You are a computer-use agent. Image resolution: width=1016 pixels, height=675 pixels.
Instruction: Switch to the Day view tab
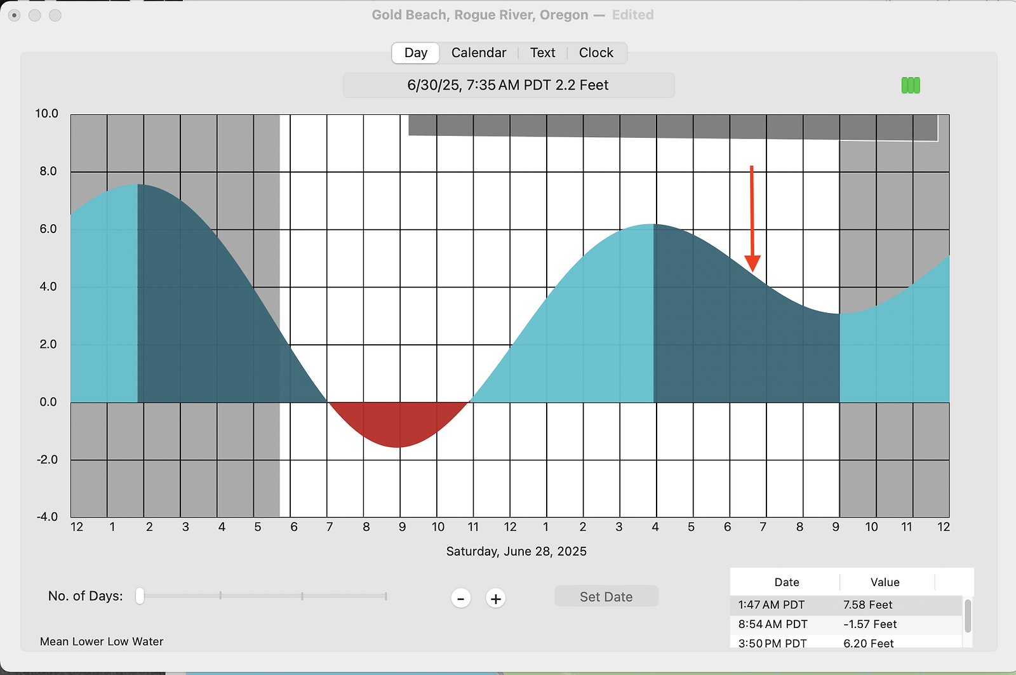coord(416,53)
